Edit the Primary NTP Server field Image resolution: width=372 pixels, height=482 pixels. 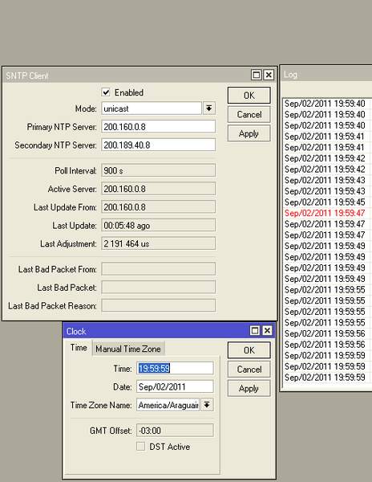tap(158, 127)
